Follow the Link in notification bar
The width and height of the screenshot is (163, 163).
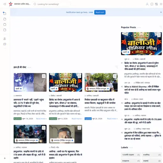point(91,12)
